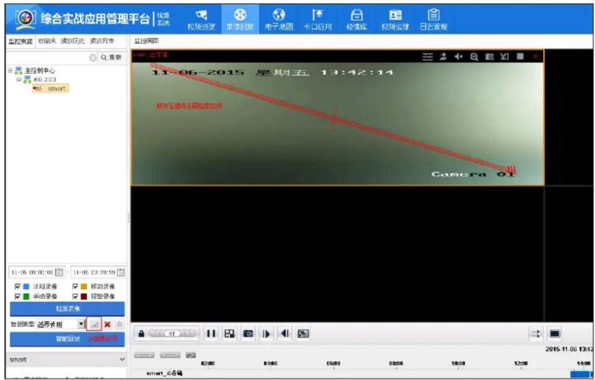Switch to the 监控资源 resources tab

point(21,41)
